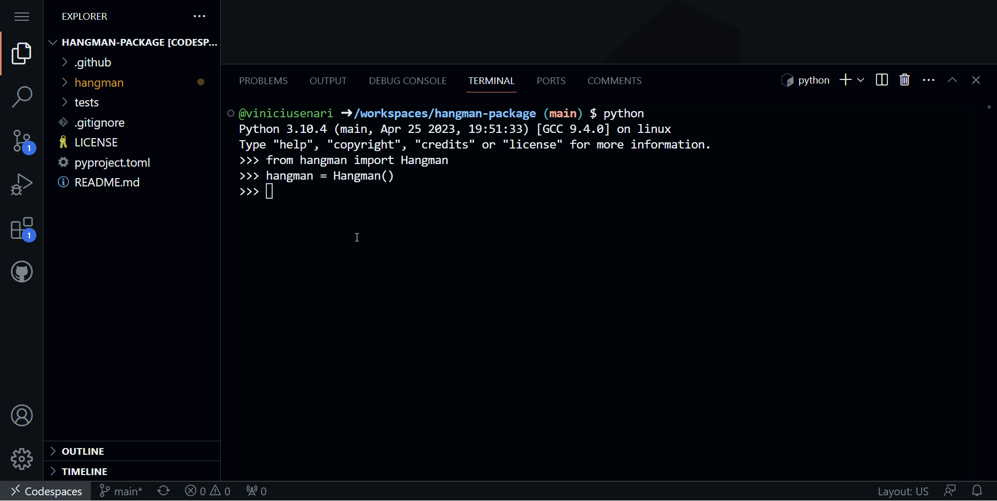Image resolution: width=997 pixels, height=501 pixels.
Task: Split the terminal
Action: pyautogui.click(x=882, y=80)
